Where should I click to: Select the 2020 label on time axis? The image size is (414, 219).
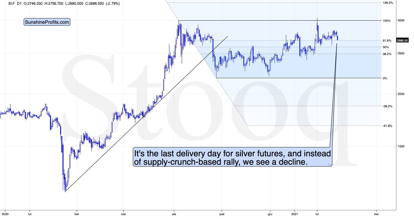5,214
